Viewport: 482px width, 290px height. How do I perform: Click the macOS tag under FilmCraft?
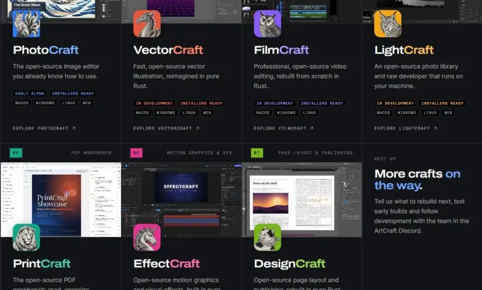tap(263, 113)
